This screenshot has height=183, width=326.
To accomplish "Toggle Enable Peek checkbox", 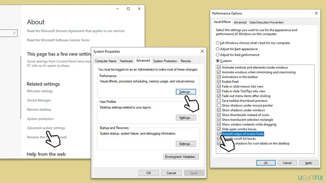I will point(219,82).
